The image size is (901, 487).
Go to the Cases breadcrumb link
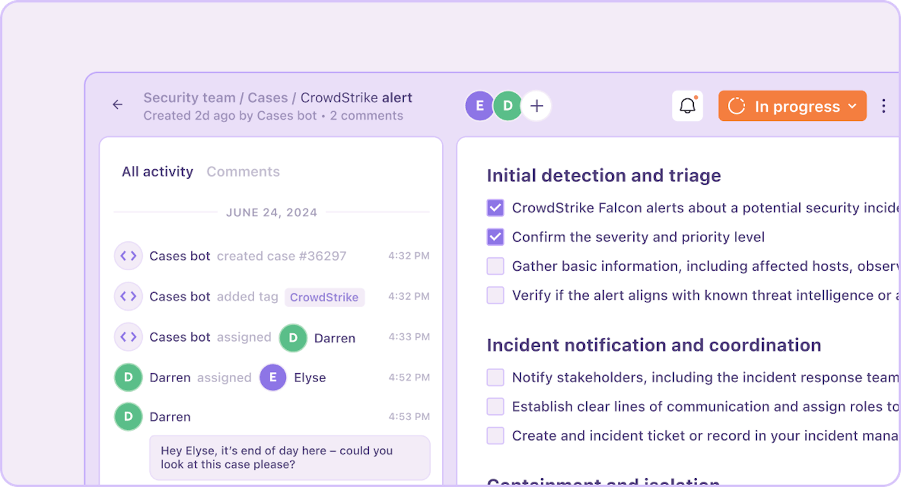pyautogui.click(x=268, y=98)
